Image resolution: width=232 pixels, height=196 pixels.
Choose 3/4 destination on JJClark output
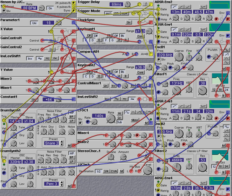click(106, 171)
